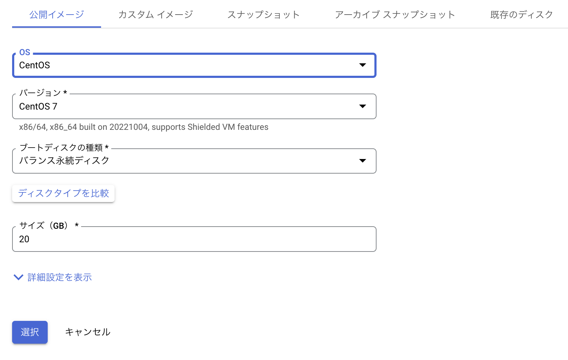Expand 詳細設定を表示
Screen dimensions: 568x360
pyautogui.click(x=59, y=277)
